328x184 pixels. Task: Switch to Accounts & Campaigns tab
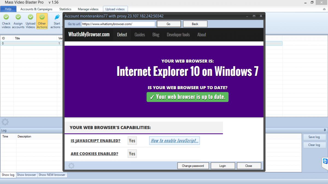pos(36,9)
